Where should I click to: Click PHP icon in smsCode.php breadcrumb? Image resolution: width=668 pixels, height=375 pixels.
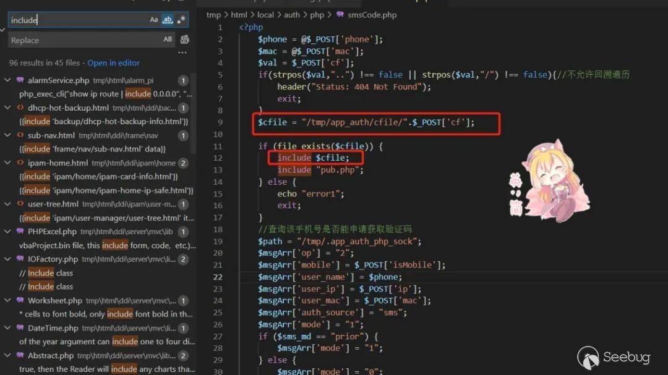340,14
